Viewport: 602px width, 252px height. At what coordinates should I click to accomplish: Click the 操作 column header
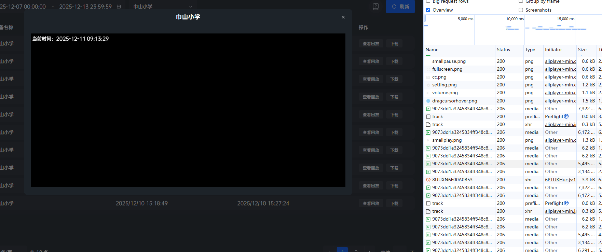364,27
